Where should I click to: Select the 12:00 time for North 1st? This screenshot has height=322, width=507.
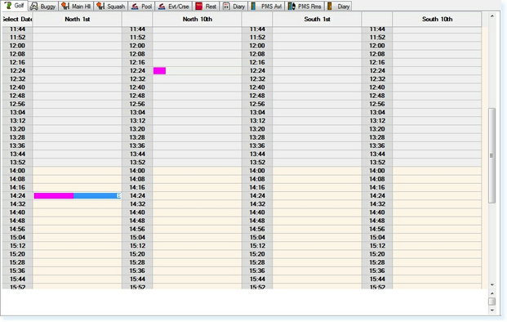coord(17,46)
